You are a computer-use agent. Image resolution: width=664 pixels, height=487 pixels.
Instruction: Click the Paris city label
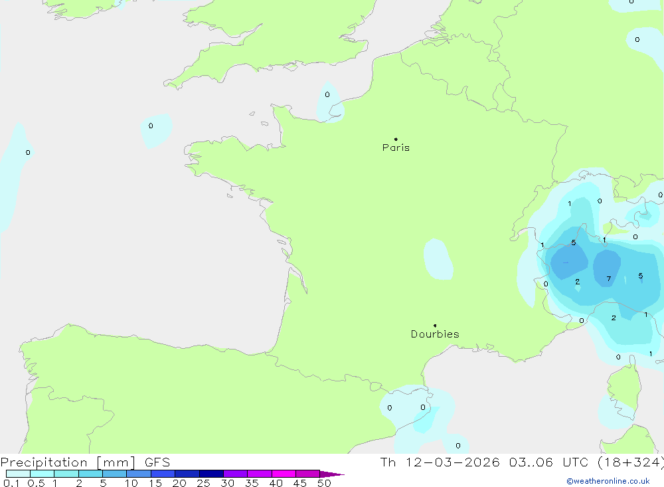pos(396,147)
